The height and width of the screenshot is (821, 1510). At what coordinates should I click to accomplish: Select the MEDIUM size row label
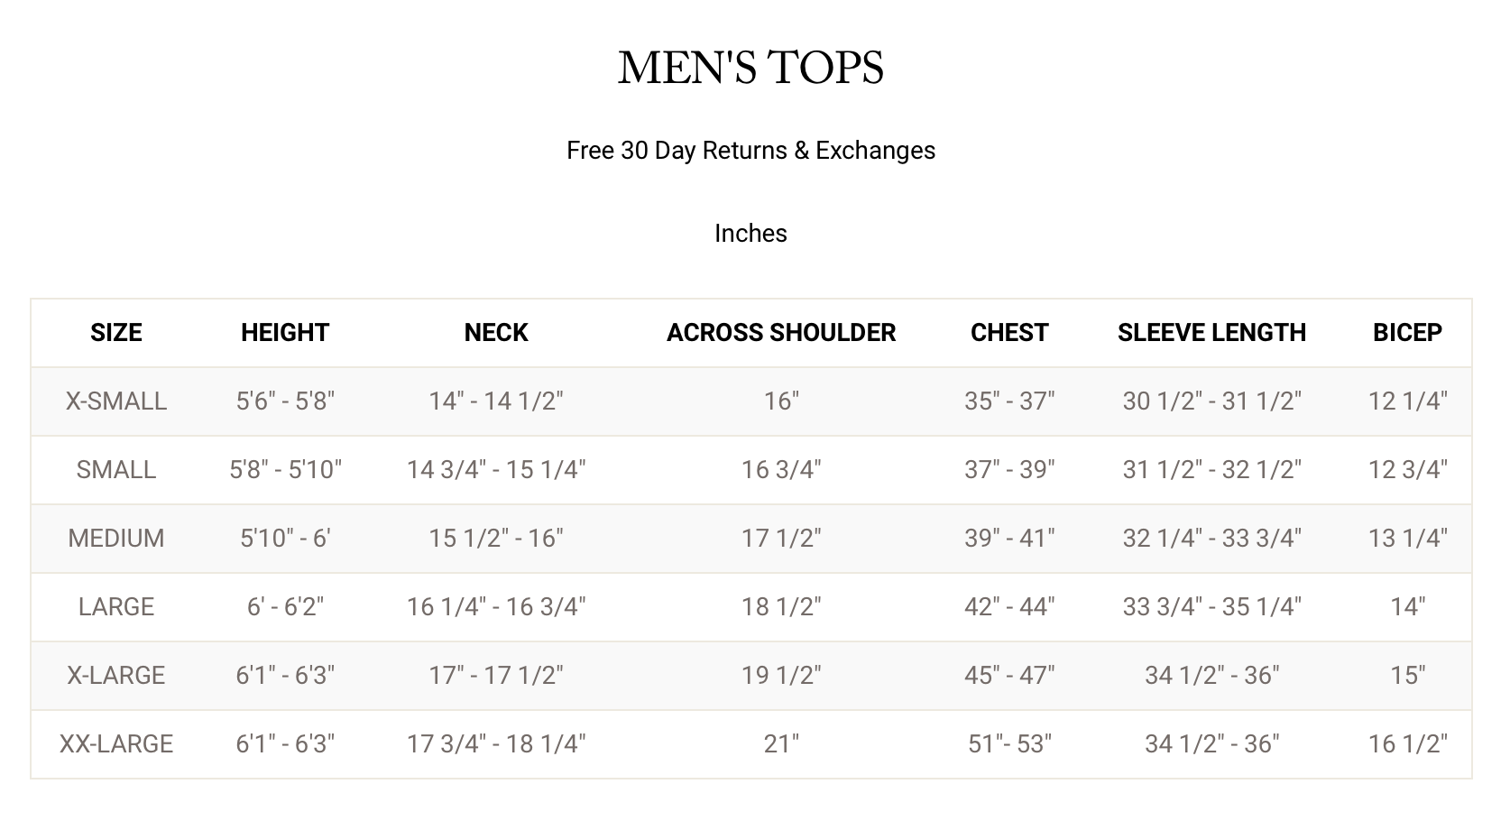[x=116, y=539]
